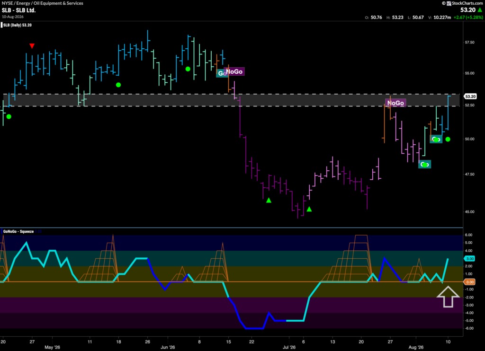Click the 50.00 price axis label
This screenshot has height=351, width=485.
pos(469,139)
